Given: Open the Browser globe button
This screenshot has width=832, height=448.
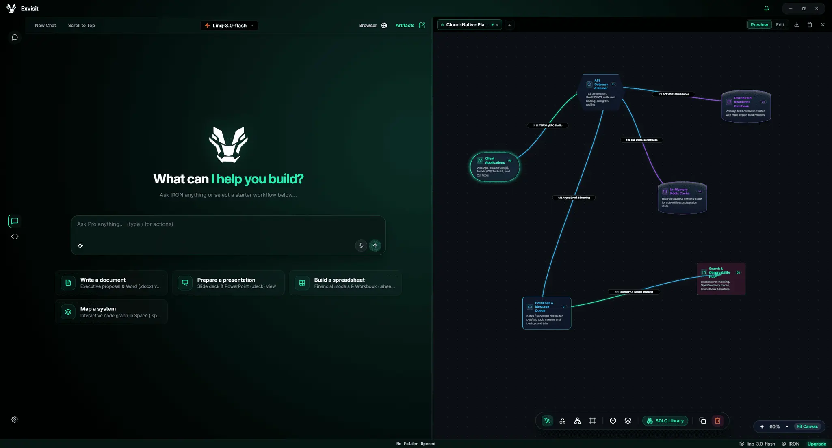Looking at the screenshot, I should [x=373, y=25].
